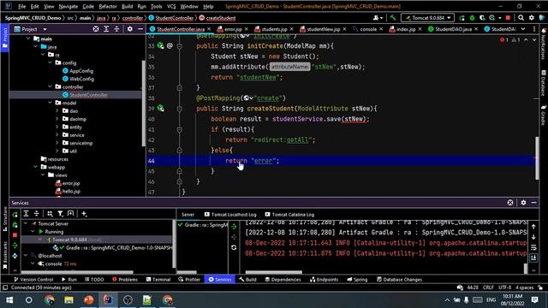Click Project tree vertical scrollbar

143,104
